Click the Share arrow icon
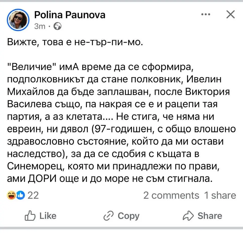The width and height of the screenshot is (243, 233). [x=188, y=216]
